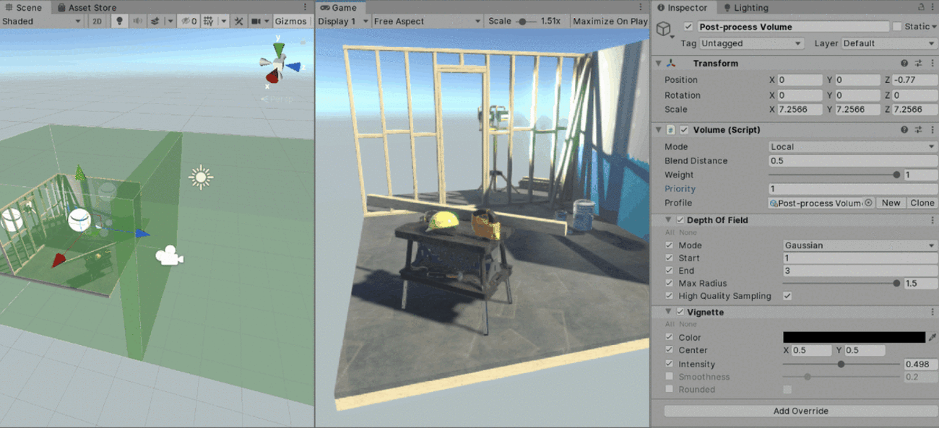Screen dimensions: 939x428
Task: Select the directional light sun gizmo in Scene
Action: click(201, 177)
